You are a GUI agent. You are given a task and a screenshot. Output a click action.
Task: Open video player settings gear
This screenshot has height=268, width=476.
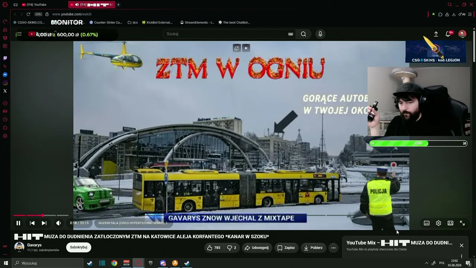point(438,223)
